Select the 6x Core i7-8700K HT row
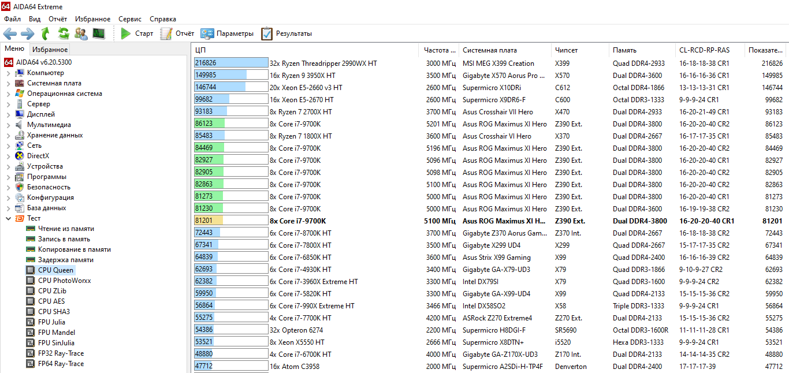 click(490, 233)
